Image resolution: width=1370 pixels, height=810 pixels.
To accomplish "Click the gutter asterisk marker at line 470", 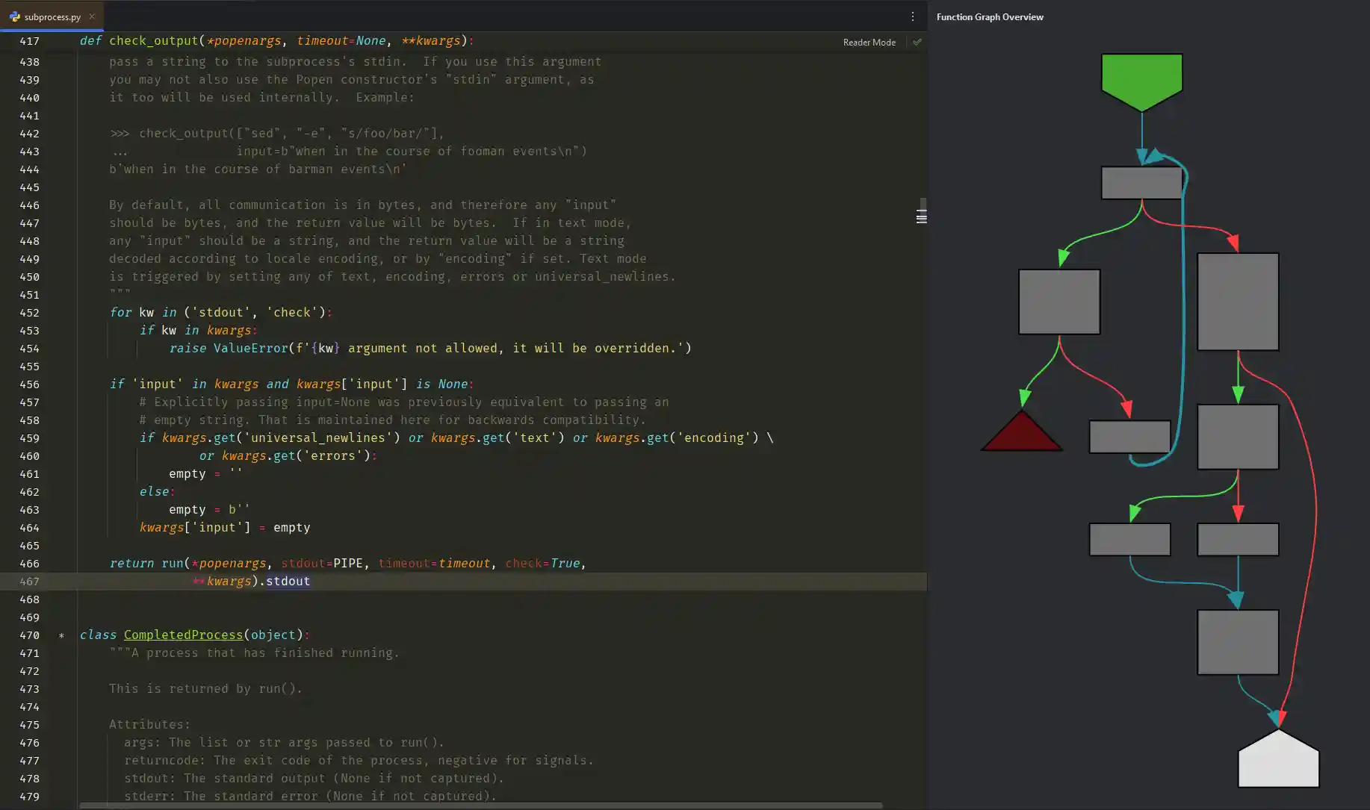I will pos(61,635).
